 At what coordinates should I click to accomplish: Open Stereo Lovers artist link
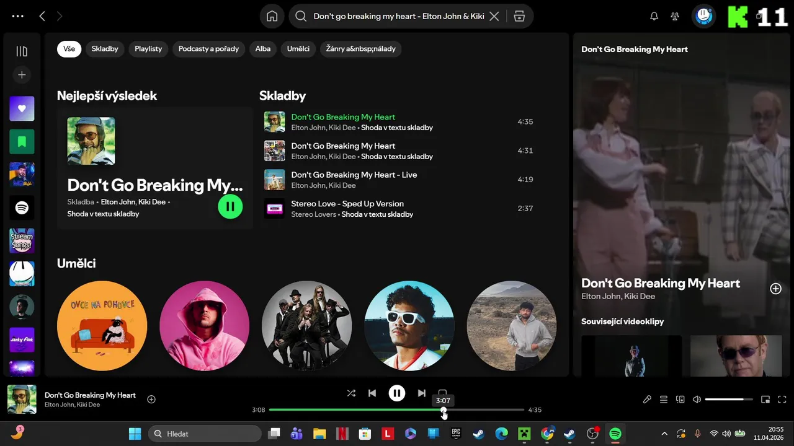[x=314, y=214]
